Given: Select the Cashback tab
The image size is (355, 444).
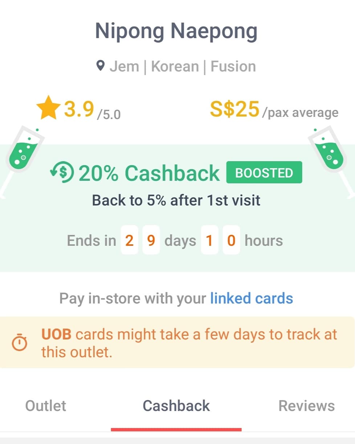Looking at the screenshot, I should point(176,406).
